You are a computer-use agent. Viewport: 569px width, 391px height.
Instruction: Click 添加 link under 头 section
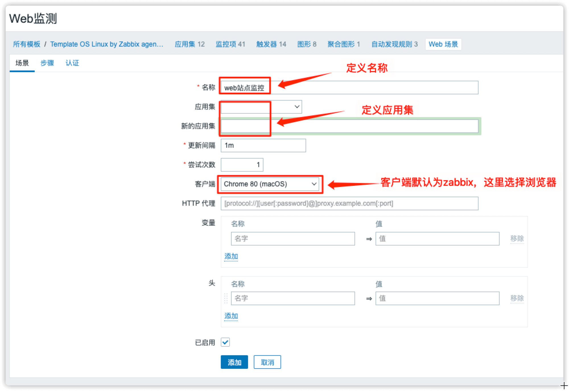pyautogui.click(x=231, y=316)
